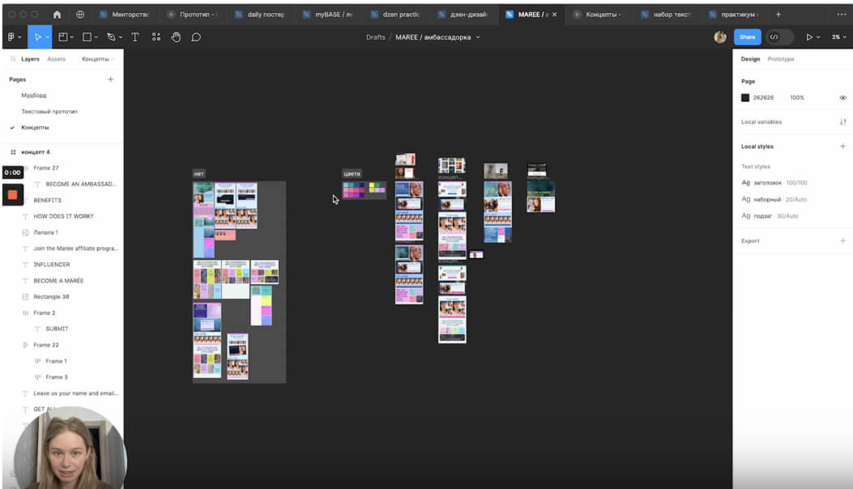Select the Pen tool
The height and width of the screenshot is (489, 853).
click(x=111, y=37)
